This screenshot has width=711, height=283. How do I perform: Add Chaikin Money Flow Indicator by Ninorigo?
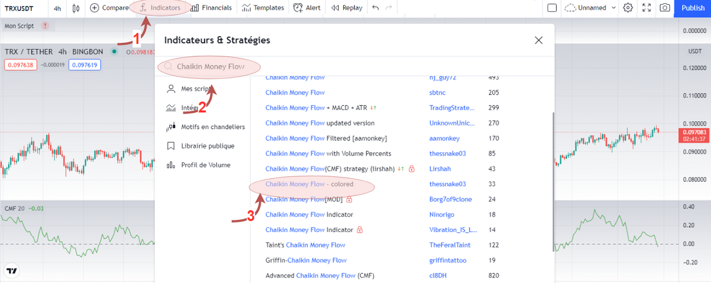(x=309, y=214)
